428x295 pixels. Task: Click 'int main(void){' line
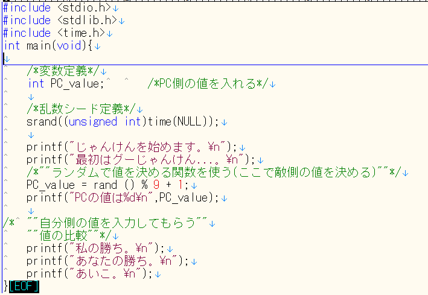(x=48, y=46)
